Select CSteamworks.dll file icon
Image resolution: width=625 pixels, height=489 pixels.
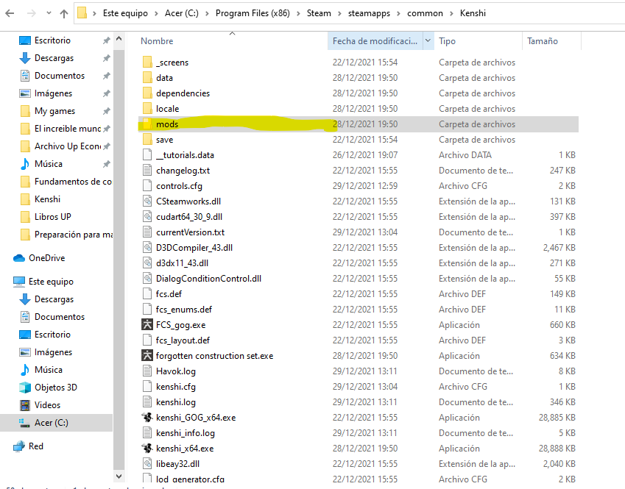[147, 201]
